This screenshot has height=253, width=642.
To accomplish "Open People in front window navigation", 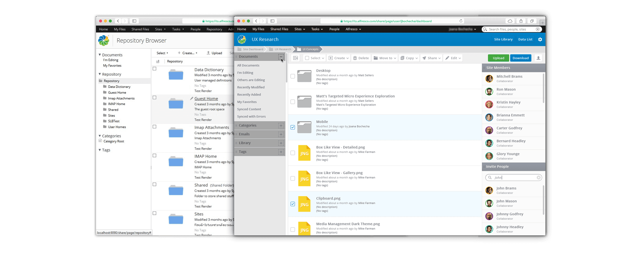I will [334, 29].
